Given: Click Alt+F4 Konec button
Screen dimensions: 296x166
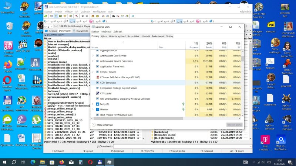Looking at the screenshot, I should click(x=237, y=151).
